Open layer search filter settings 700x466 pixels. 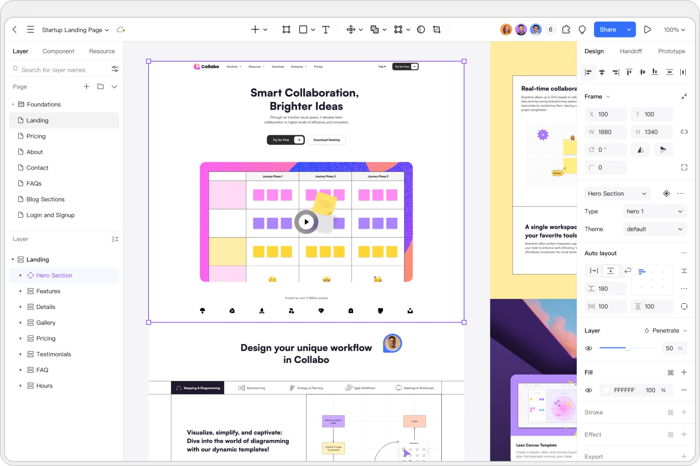coord(115,69)
